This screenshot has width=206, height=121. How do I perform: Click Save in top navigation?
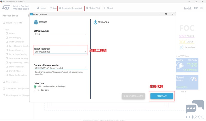coord(54,8)
